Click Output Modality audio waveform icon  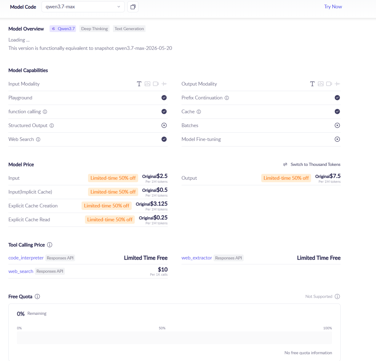[x=338, y=84]
